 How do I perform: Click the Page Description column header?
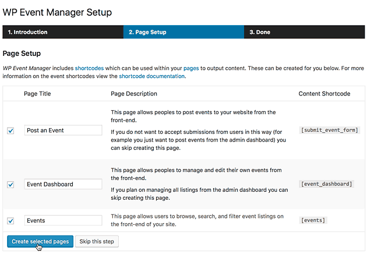coord(134,94)
